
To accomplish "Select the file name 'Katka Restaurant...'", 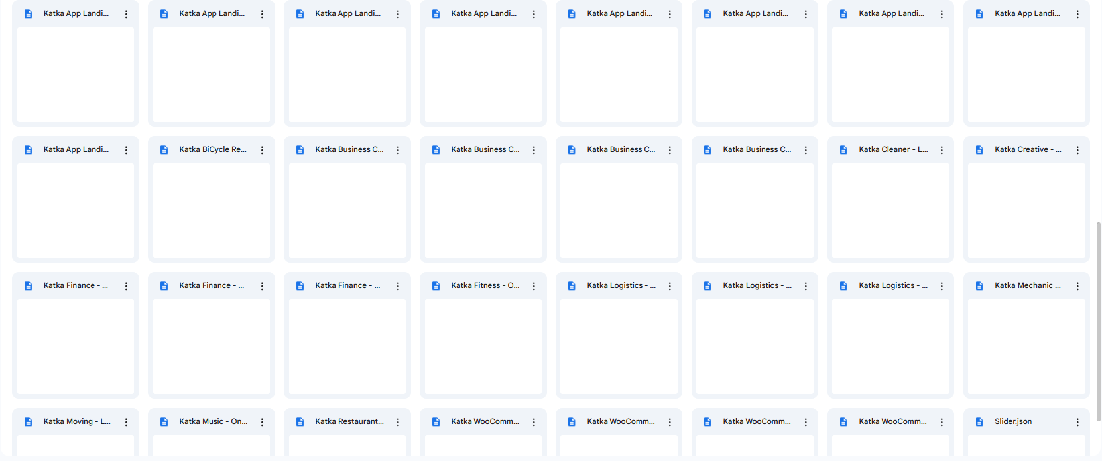I will pos(349,421).
